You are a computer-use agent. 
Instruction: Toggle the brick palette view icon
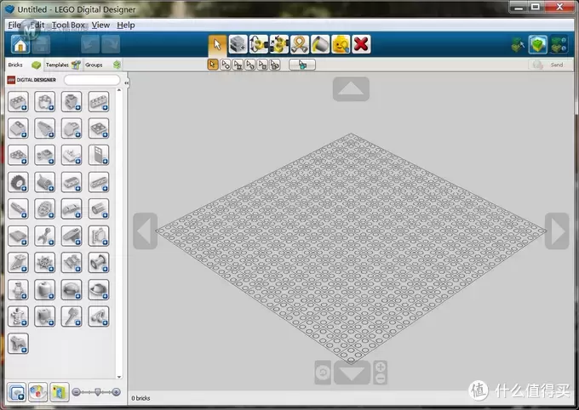click(x=17, y=392)
